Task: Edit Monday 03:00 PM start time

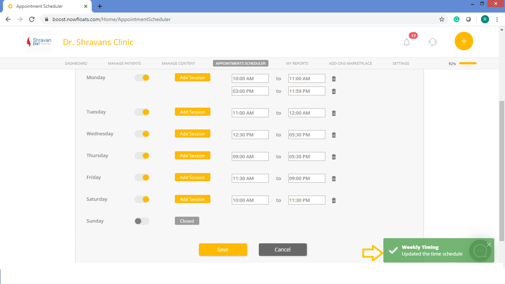Action: click(x=250, y=91)
